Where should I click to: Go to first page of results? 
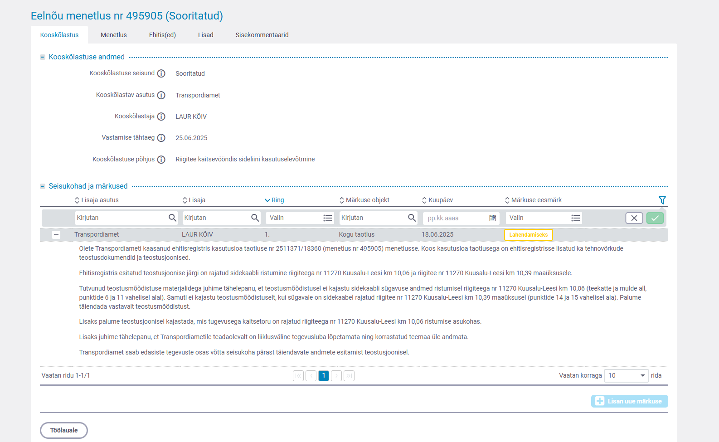click(298, 376)
